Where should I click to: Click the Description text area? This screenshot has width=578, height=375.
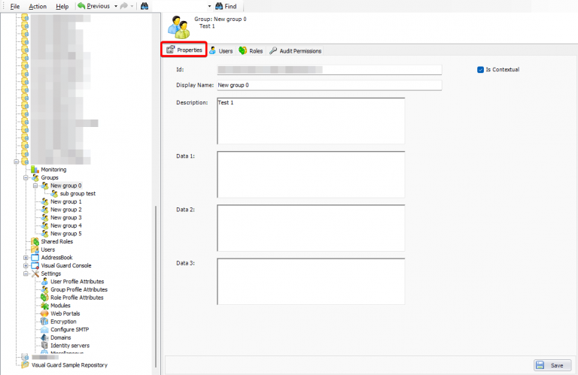pos(311,121)
